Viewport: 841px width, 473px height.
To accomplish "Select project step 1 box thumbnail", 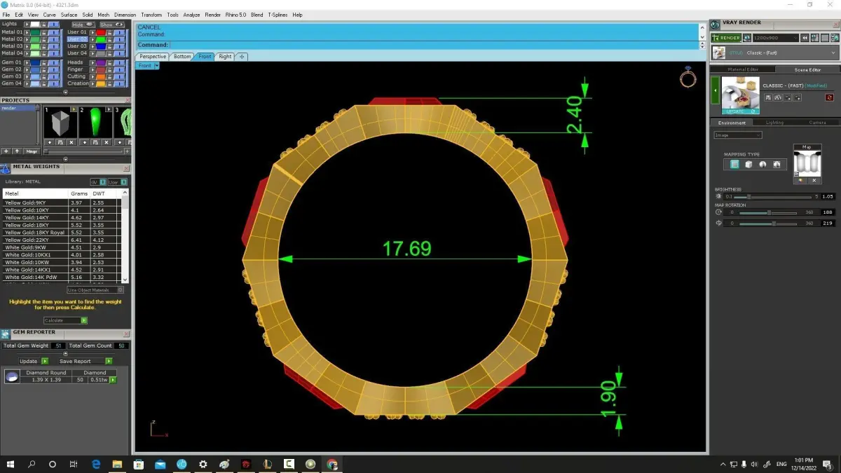I will click(x=60, y=123).
